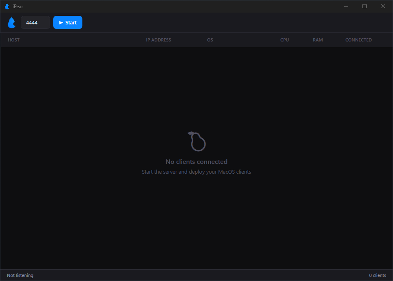Click the iPear window title text
The image size is (393, 281).
click(18, 7)
